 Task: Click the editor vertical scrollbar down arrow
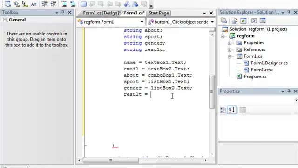tap(212, 154)
